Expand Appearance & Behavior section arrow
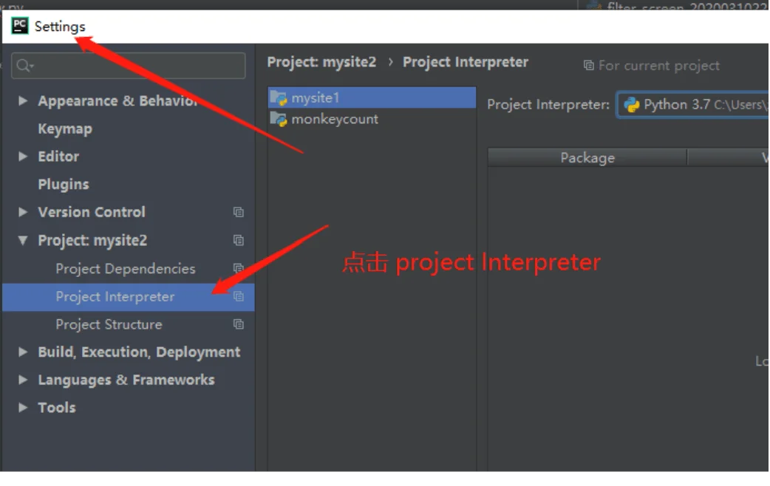The height and width of the screenshot is (486, 770). (x=23, y=100)
